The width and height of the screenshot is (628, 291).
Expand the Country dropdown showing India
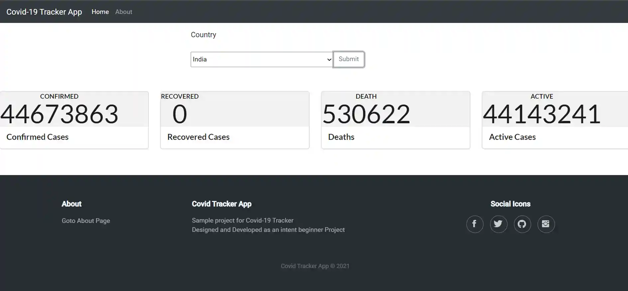click(262, 59)
